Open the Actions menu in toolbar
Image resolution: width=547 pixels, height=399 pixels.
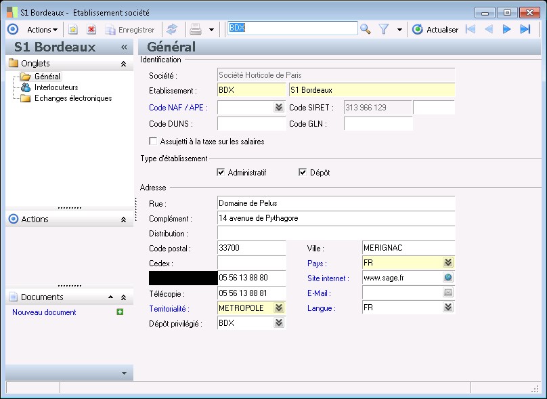[42, 29]
